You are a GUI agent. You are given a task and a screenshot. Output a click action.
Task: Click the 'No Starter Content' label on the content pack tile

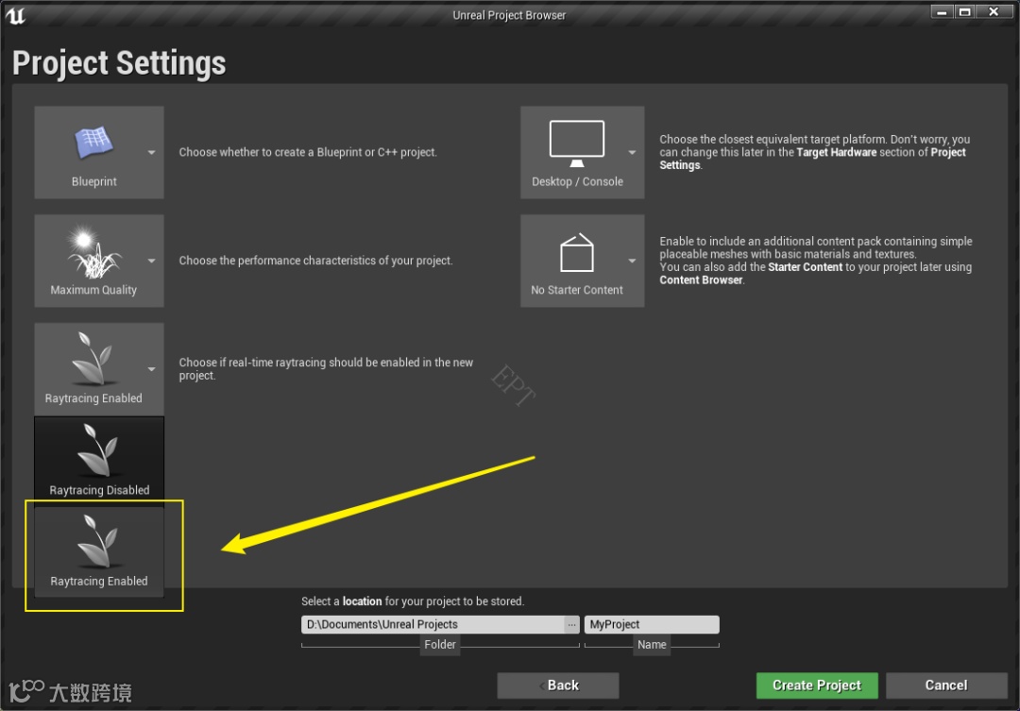click(x=577, y=290)
